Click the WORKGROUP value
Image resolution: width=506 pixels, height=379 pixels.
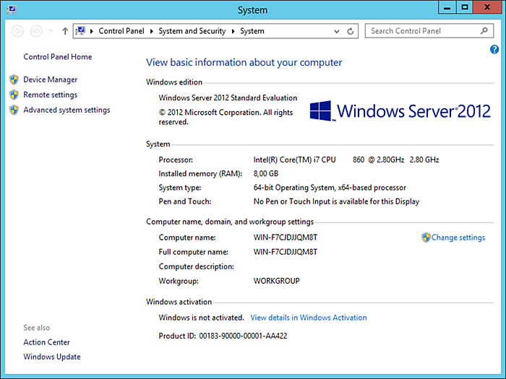point(277,281)
